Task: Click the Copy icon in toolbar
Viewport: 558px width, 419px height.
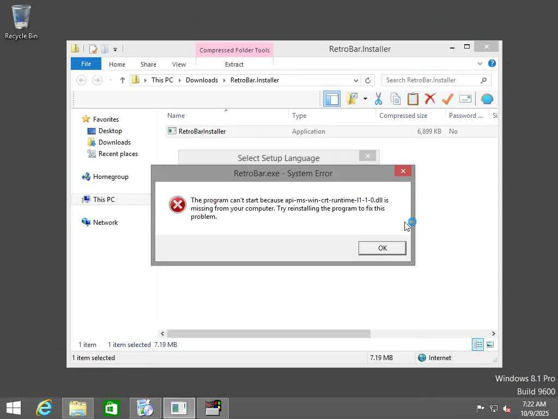Action: [396, 99]
